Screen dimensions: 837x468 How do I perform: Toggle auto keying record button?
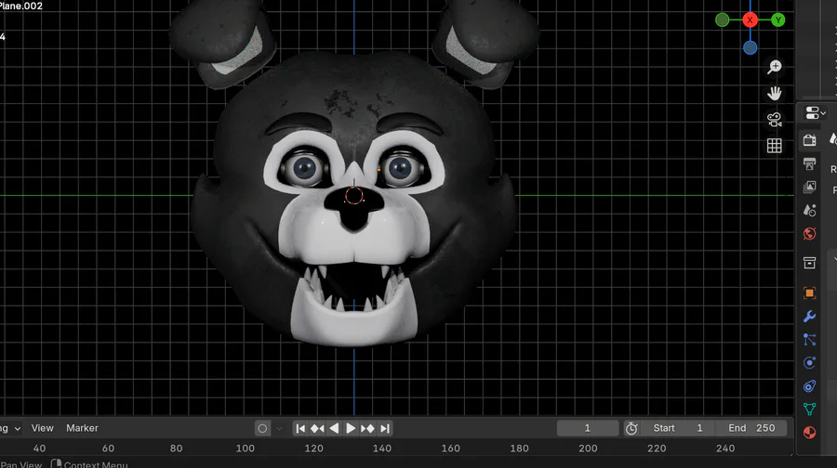pyautogui.click(x=262, y=429)
